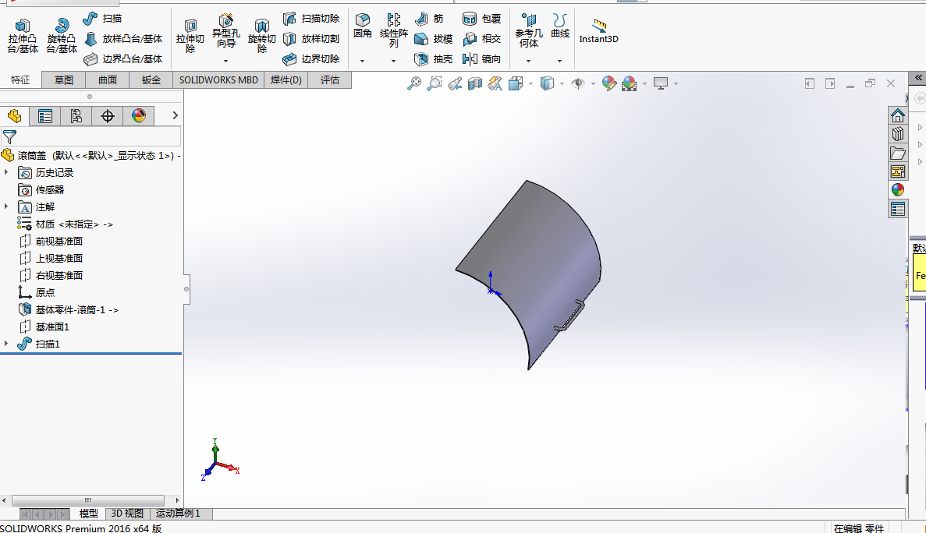Open the ConfigurationManager tab
The height and width of the screenshot is (533, 926).
pyautogui.click(x=76, y=116)
